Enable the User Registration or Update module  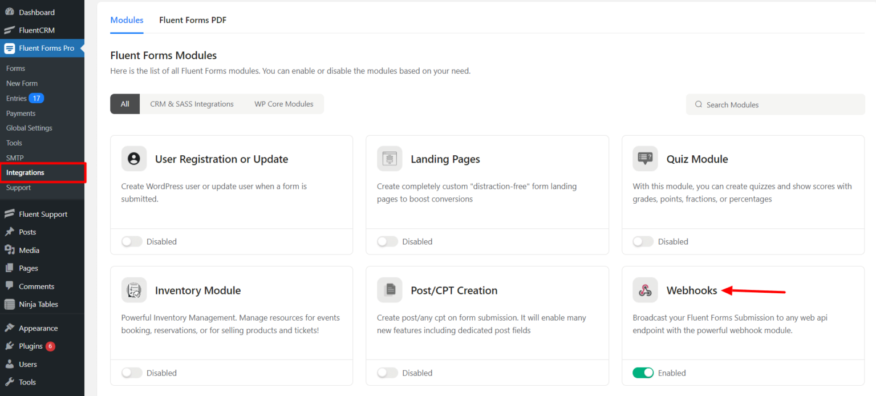pos(132,241)
